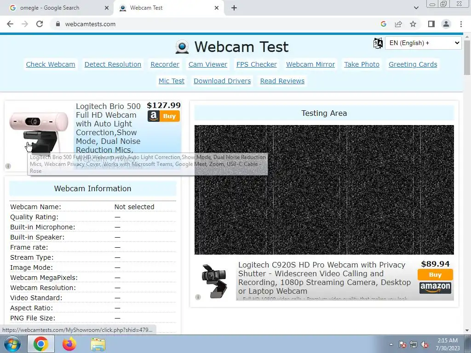
Task: Click the Google icon in address bar
Action: 383,24
